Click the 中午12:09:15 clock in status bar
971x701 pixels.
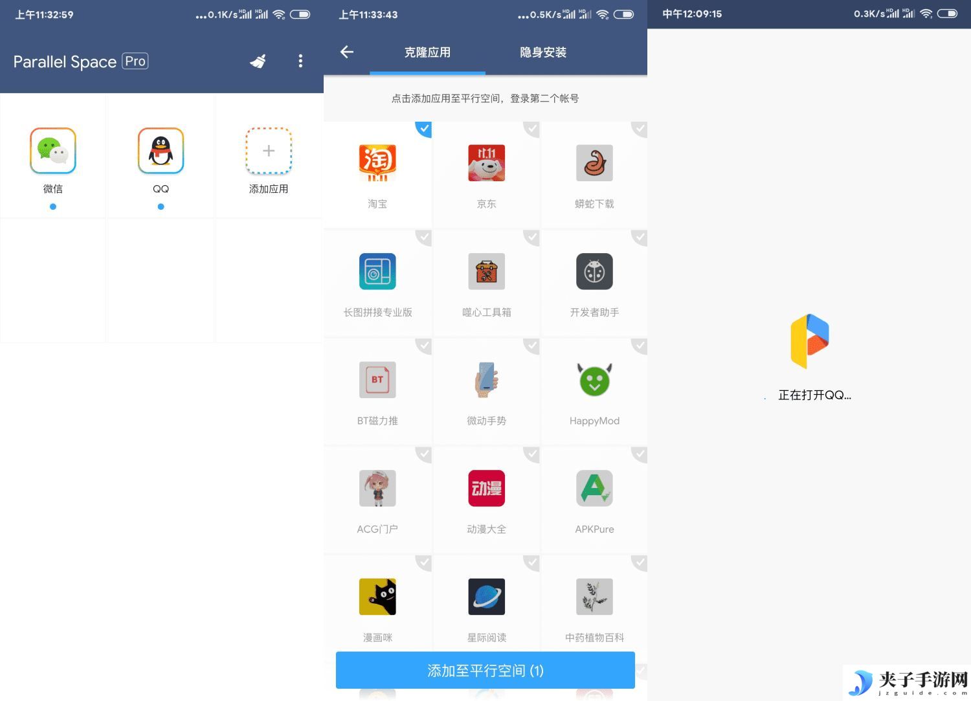692,14
